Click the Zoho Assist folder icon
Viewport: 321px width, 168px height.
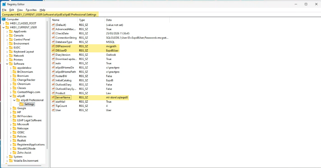point(15,153)
